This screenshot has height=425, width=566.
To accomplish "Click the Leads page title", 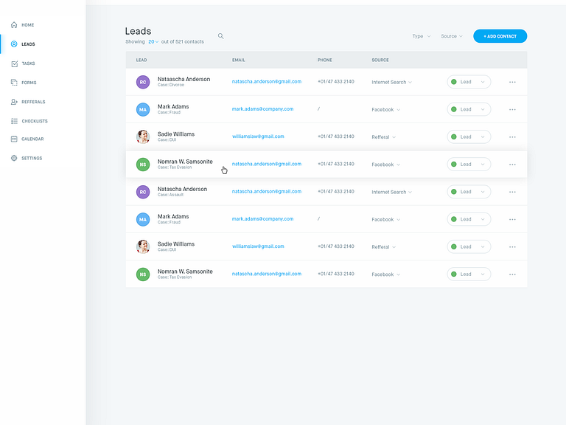I will click(139, 31).
